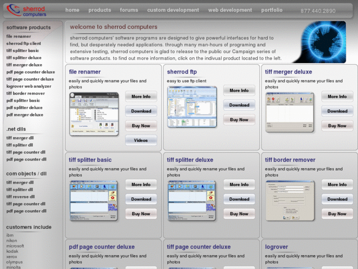
Task: Open tiff merger dll under com objects
Action: pyautogui.click(x=20, y=183)
